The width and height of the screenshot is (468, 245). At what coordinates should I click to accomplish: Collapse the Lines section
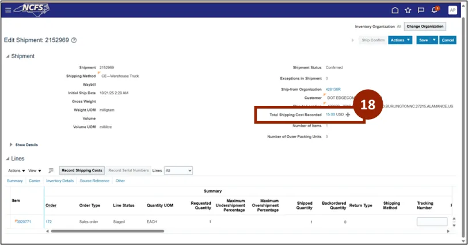point(7,159)
